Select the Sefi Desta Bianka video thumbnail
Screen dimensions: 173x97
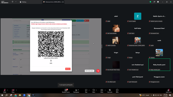[116, 28]
